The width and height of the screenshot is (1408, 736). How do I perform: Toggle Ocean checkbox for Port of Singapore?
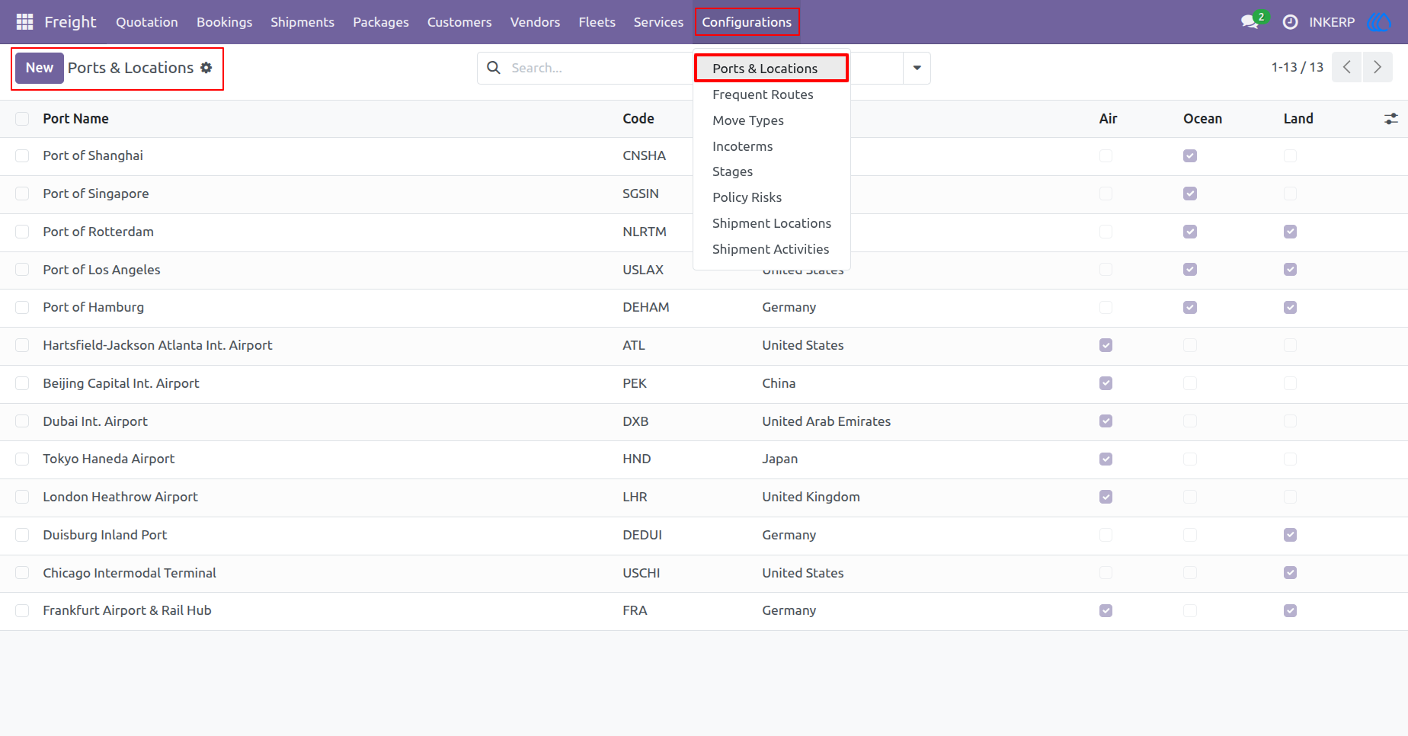click(1190, 194)
